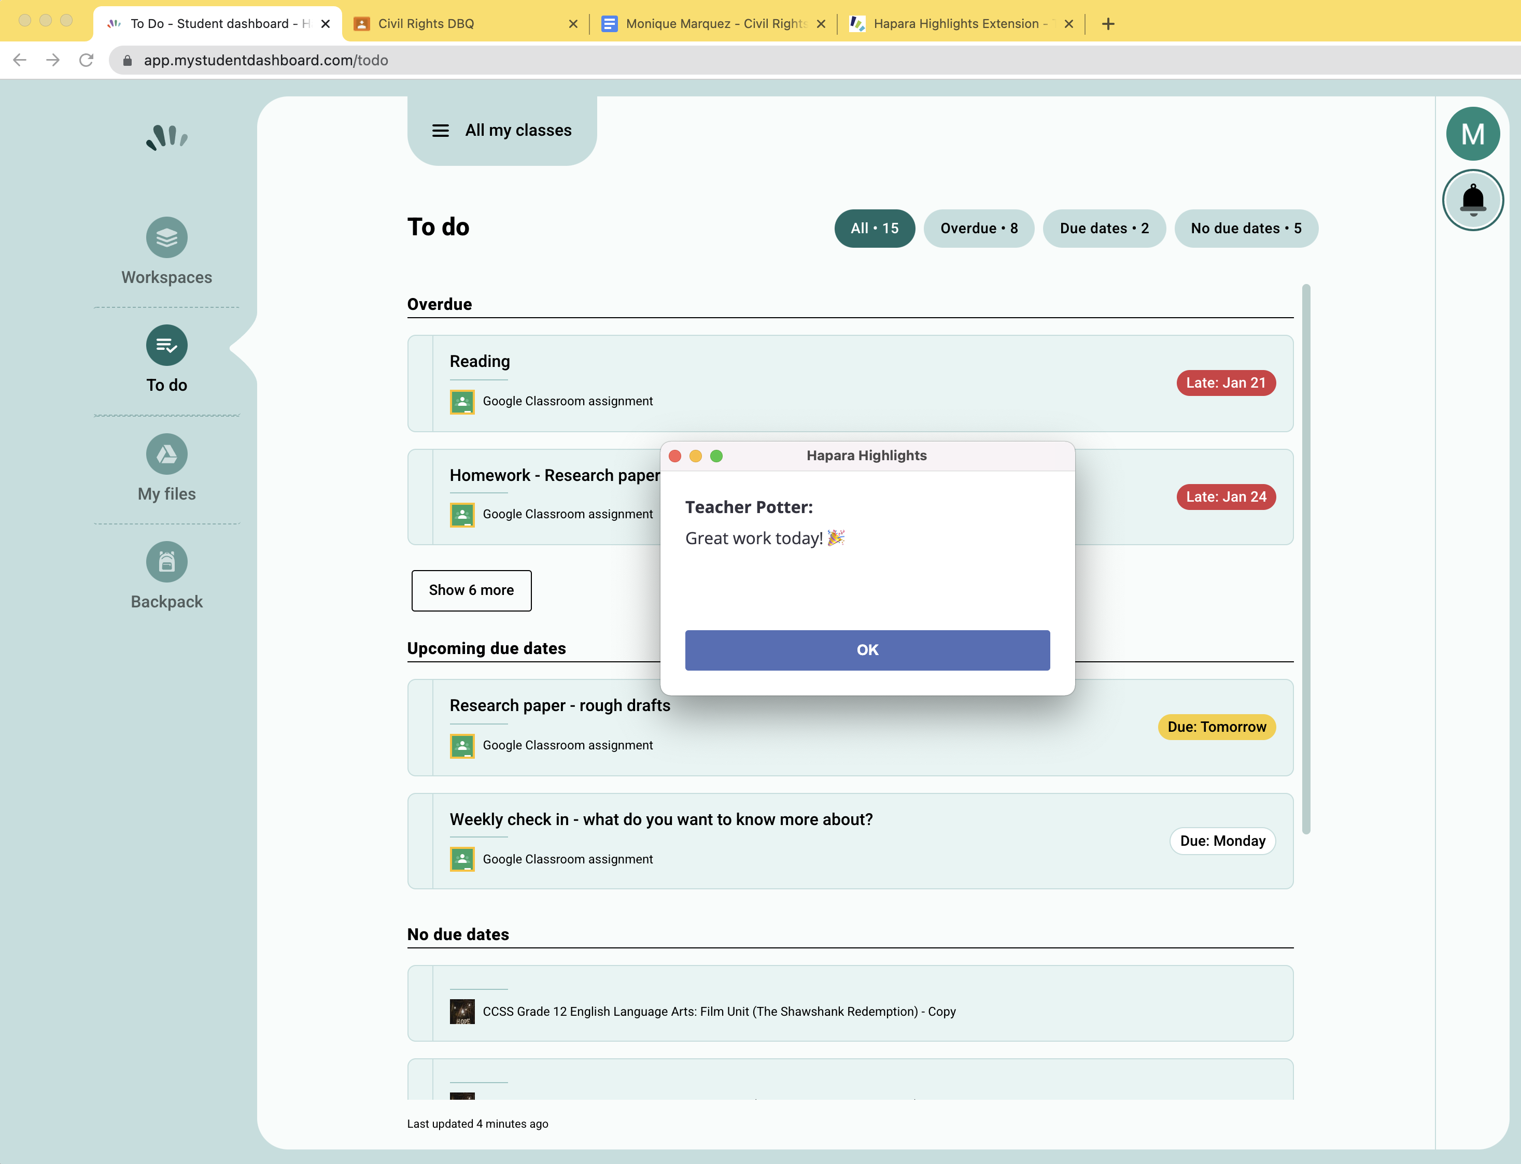Open the Workspaces sidebar icon
The image size is (1521, 1164).
point(166,238)
